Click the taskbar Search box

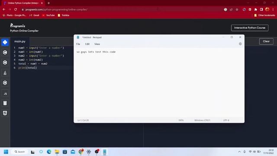[x=19, y=152]
